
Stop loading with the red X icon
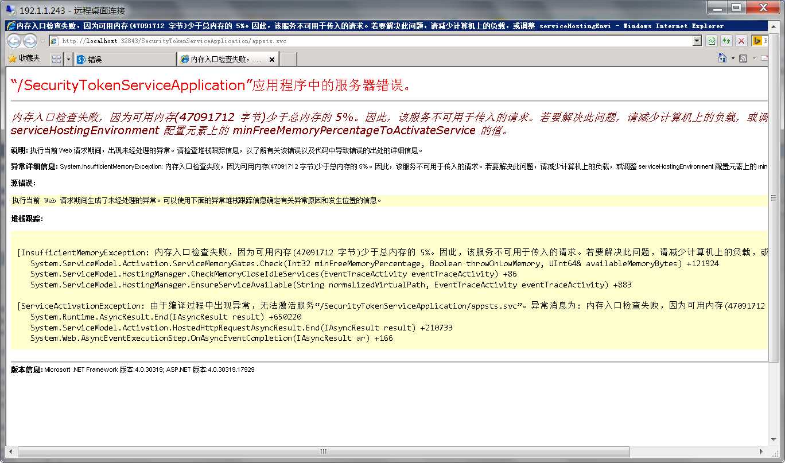[741, 41]
